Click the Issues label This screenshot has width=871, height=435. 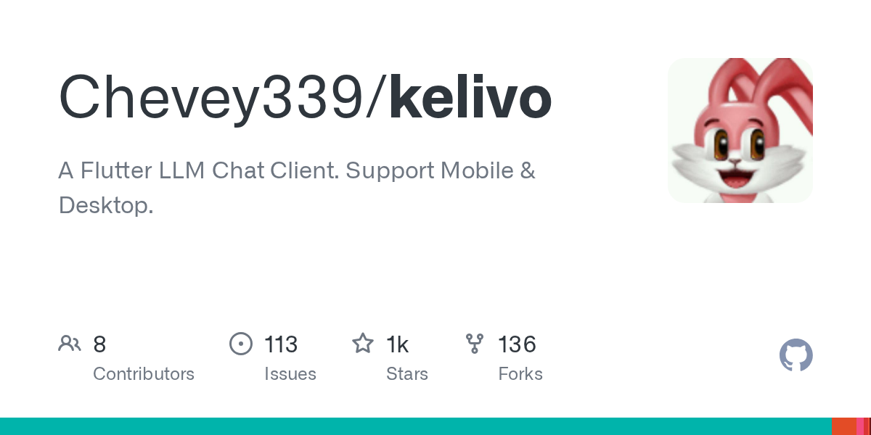point(290,374)
